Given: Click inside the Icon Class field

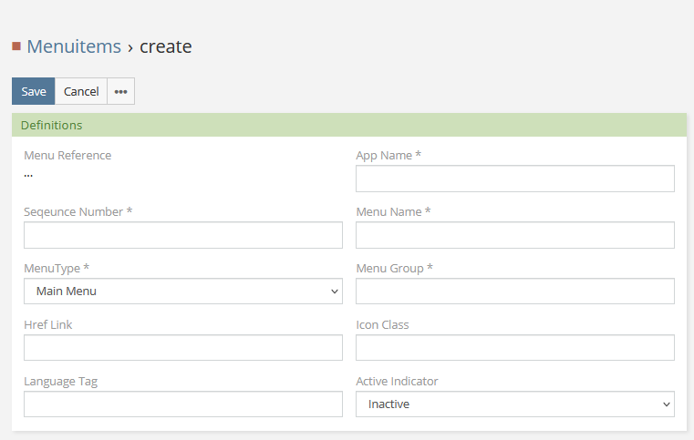Looking at the screenshot, I should point(514,348).
